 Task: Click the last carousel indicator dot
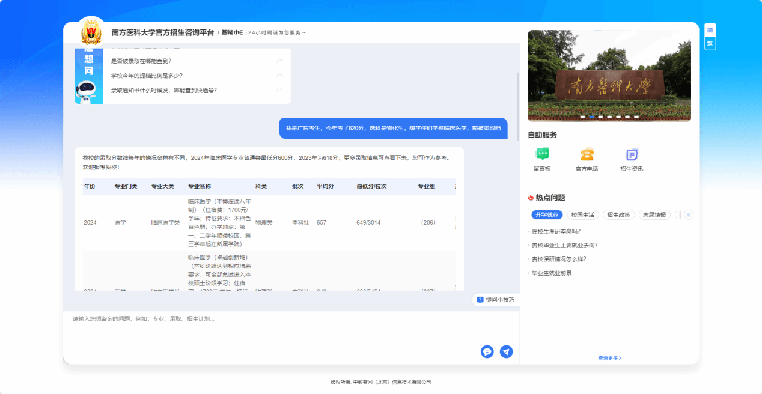coord(636,117)
